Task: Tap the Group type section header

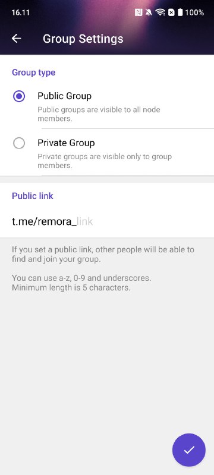Action: click(34, 72)
